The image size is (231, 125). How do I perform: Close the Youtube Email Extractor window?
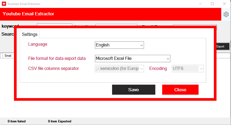pos(224,4)
